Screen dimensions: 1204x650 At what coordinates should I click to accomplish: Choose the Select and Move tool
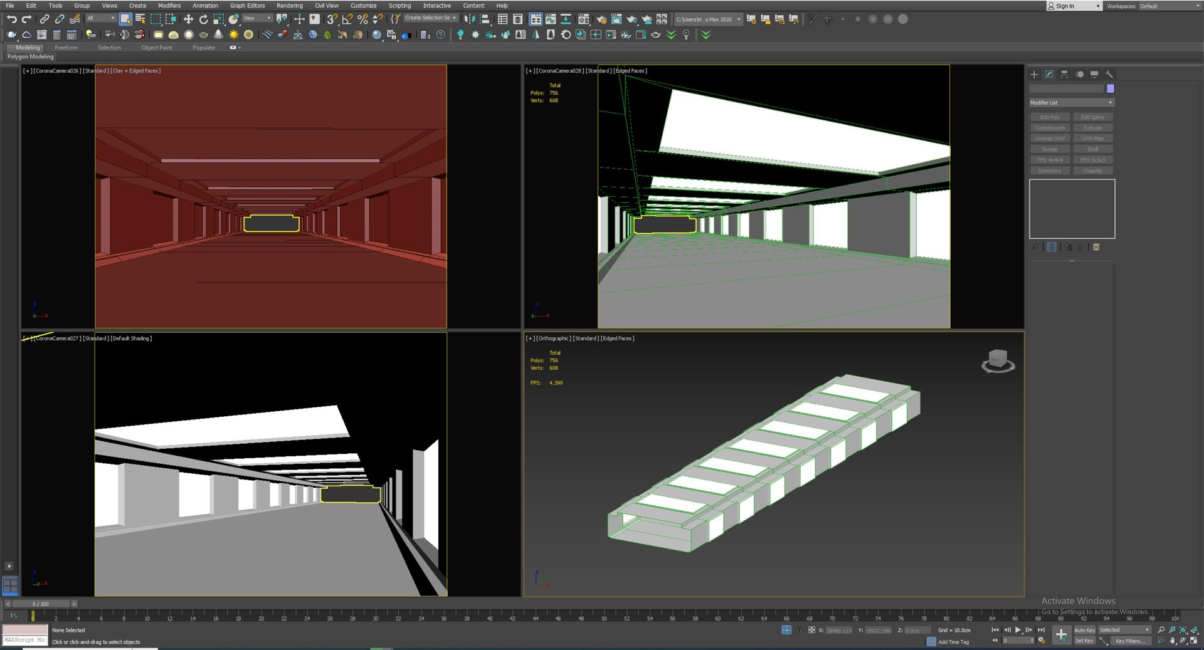pos(188,19)
